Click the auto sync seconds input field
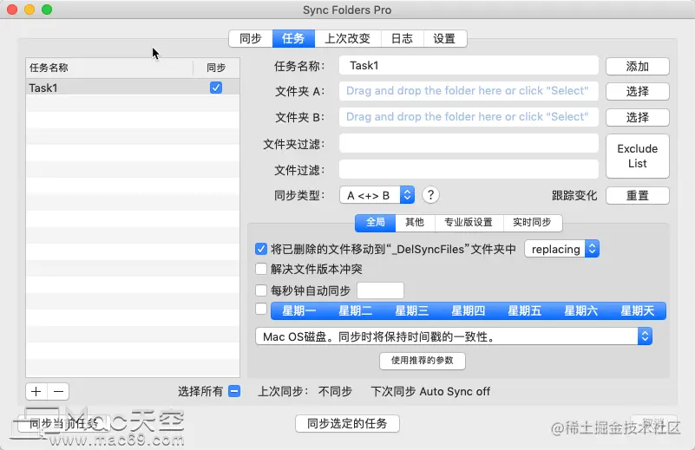This screenshot has width=695, height=450. [x=380, y=290]
